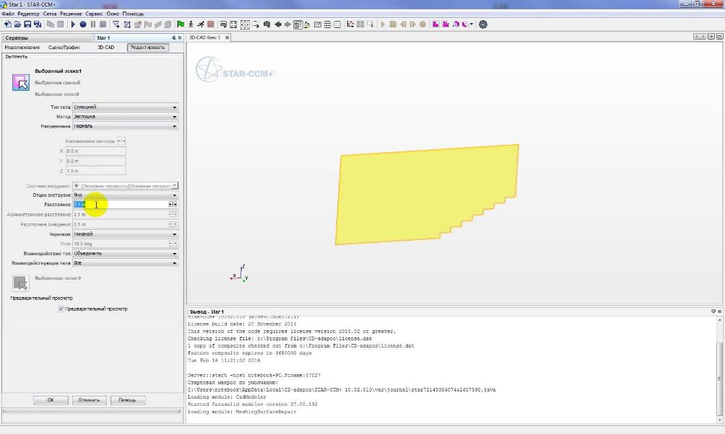Open the Сетка menu
725x434 pixels.
50,14
